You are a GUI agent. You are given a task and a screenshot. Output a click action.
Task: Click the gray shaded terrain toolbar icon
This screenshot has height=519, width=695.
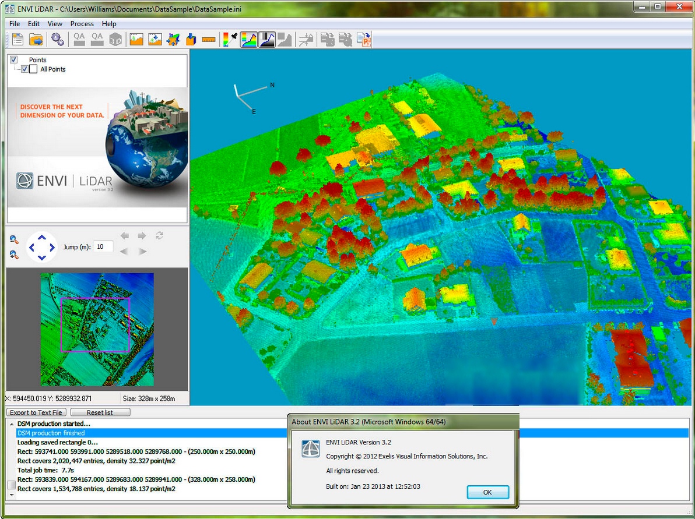(285, 40)
